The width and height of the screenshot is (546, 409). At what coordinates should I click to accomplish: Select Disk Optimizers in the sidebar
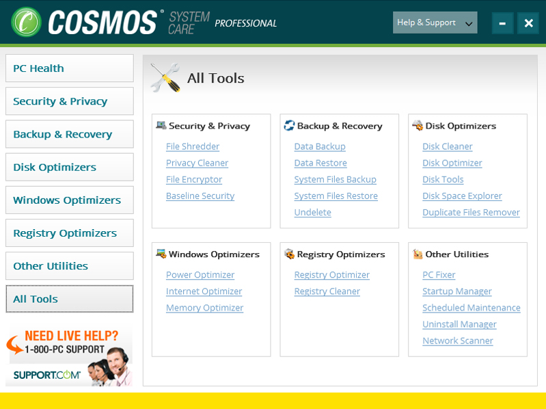(70, 167)
